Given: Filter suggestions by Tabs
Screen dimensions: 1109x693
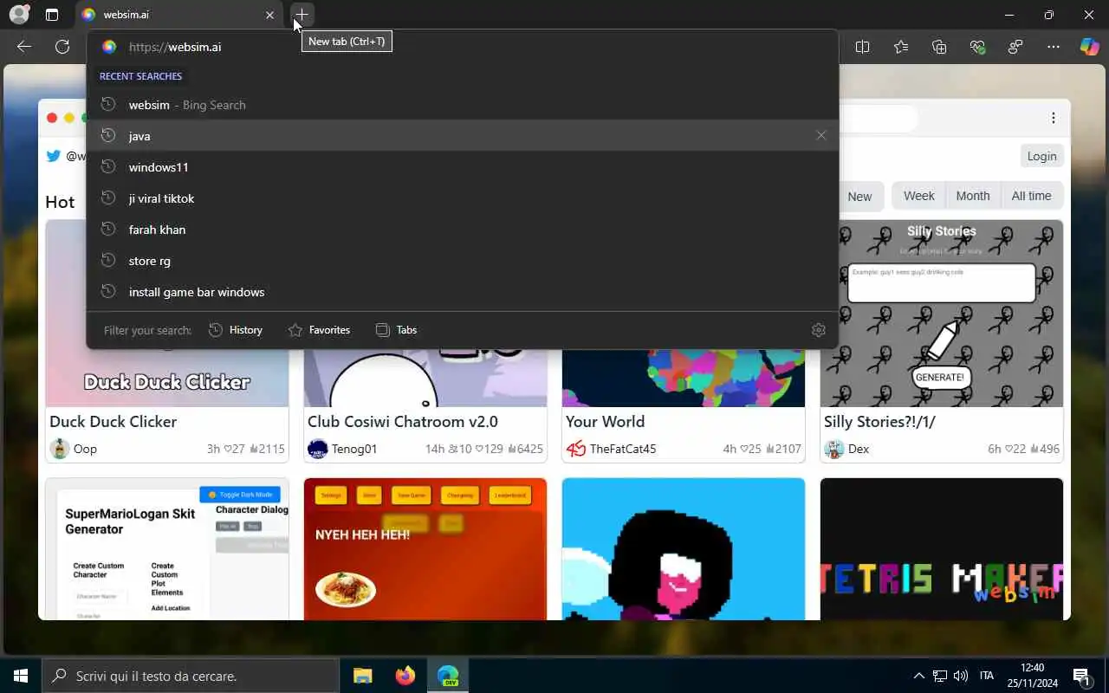Looking at the screenshot, I should 396,330.
